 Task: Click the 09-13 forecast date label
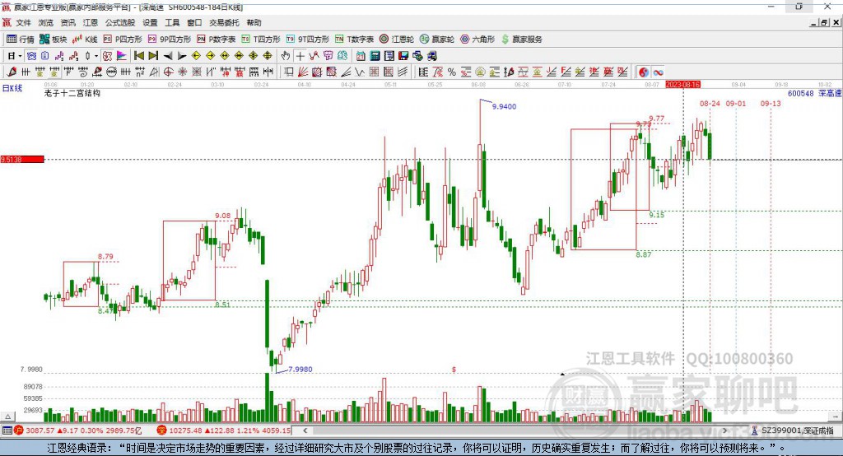[771, 103]
